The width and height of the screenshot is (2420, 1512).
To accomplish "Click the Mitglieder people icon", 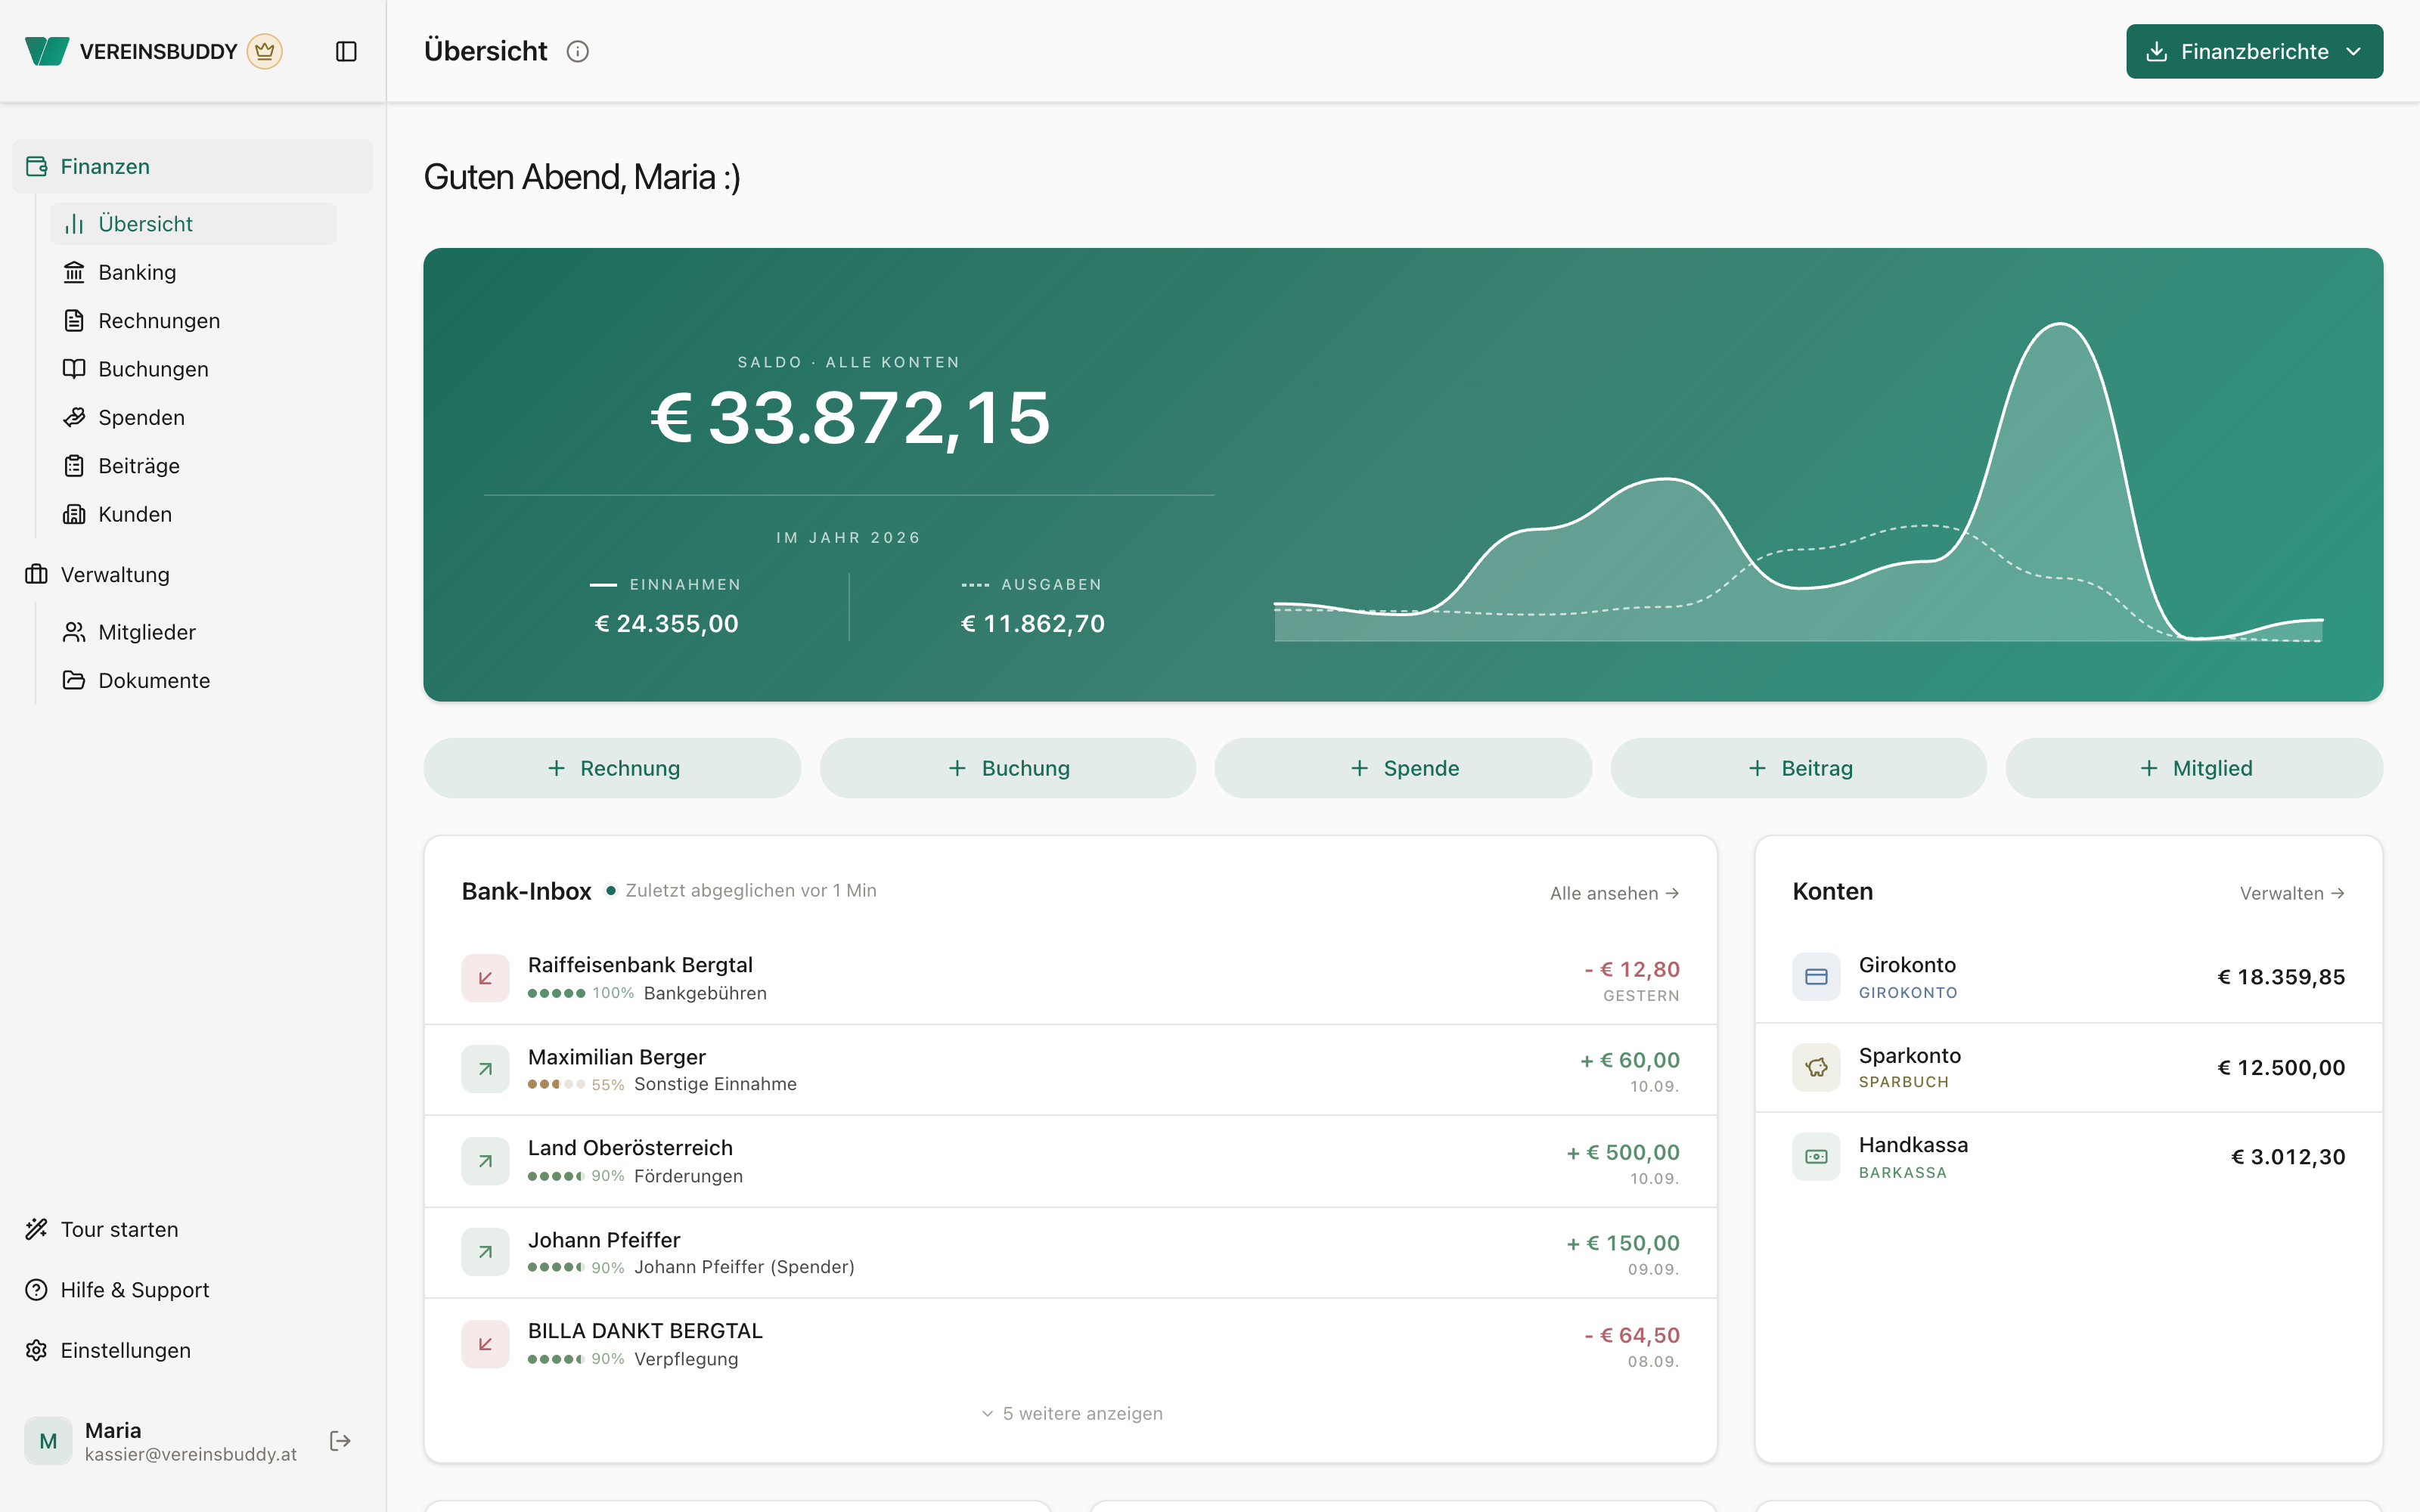I will pyautogui.click(x=74, y=632).
